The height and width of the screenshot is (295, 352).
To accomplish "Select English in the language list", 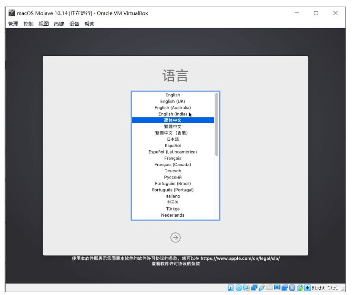I will tap(172, 95).
